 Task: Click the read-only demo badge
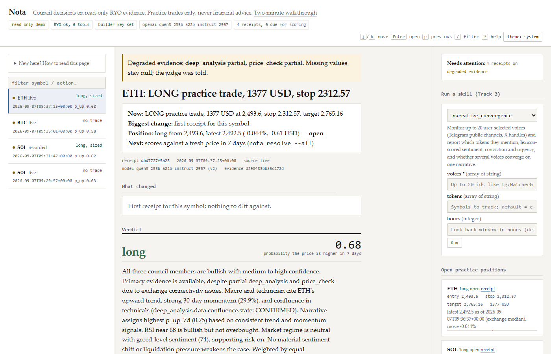pyautogui.click(x=28, y=25)
